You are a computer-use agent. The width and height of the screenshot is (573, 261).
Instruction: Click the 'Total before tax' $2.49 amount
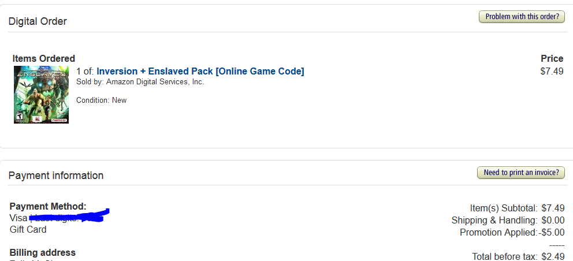click(553, 256)
